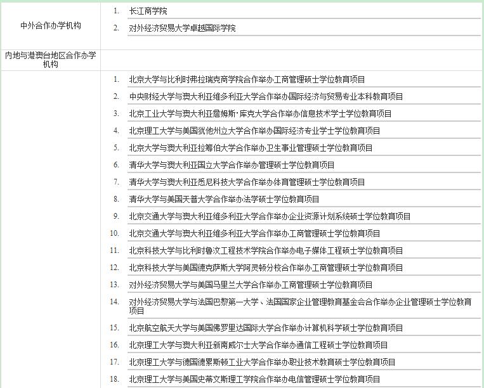Image resolution: width=484 pixels, height=388 pixels.
Task: Select the 中外合作办学机构 category cell
Action: click(51, 26)
